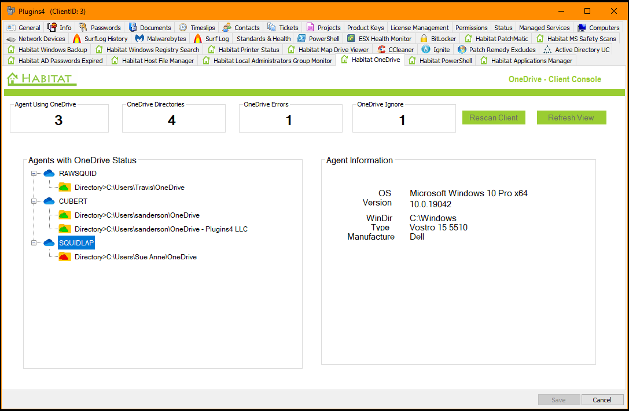Switch to the Passwords tab
The width and height of the screenshot is (629, 411).
pyautogui.click(x=100, y=28)
